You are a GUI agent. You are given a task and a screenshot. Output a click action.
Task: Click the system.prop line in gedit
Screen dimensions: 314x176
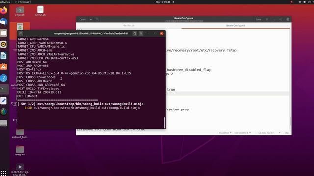click(x=178, y=110)
